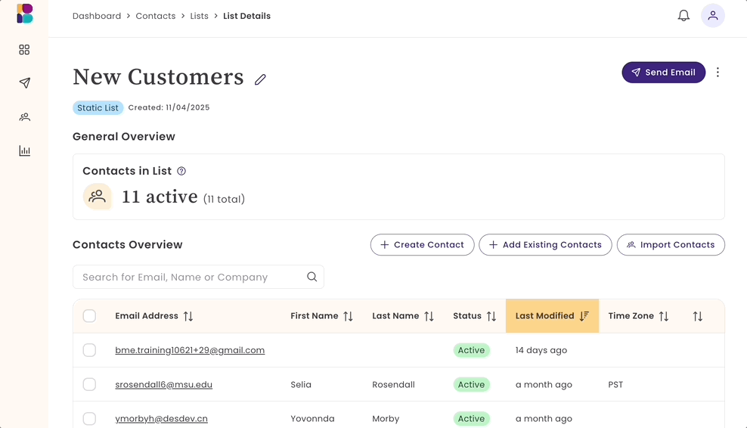
Task: Edit the New Customers list name
Action: pos(260,79)
